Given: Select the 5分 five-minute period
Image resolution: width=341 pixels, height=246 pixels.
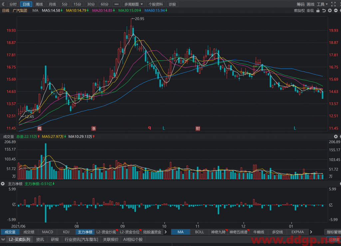Looking at the screenshot, I should click(x=65, y=4).
